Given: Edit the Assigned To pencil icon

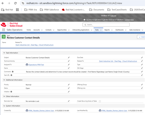Looking at the screenshot, I should tap(69, 65).
